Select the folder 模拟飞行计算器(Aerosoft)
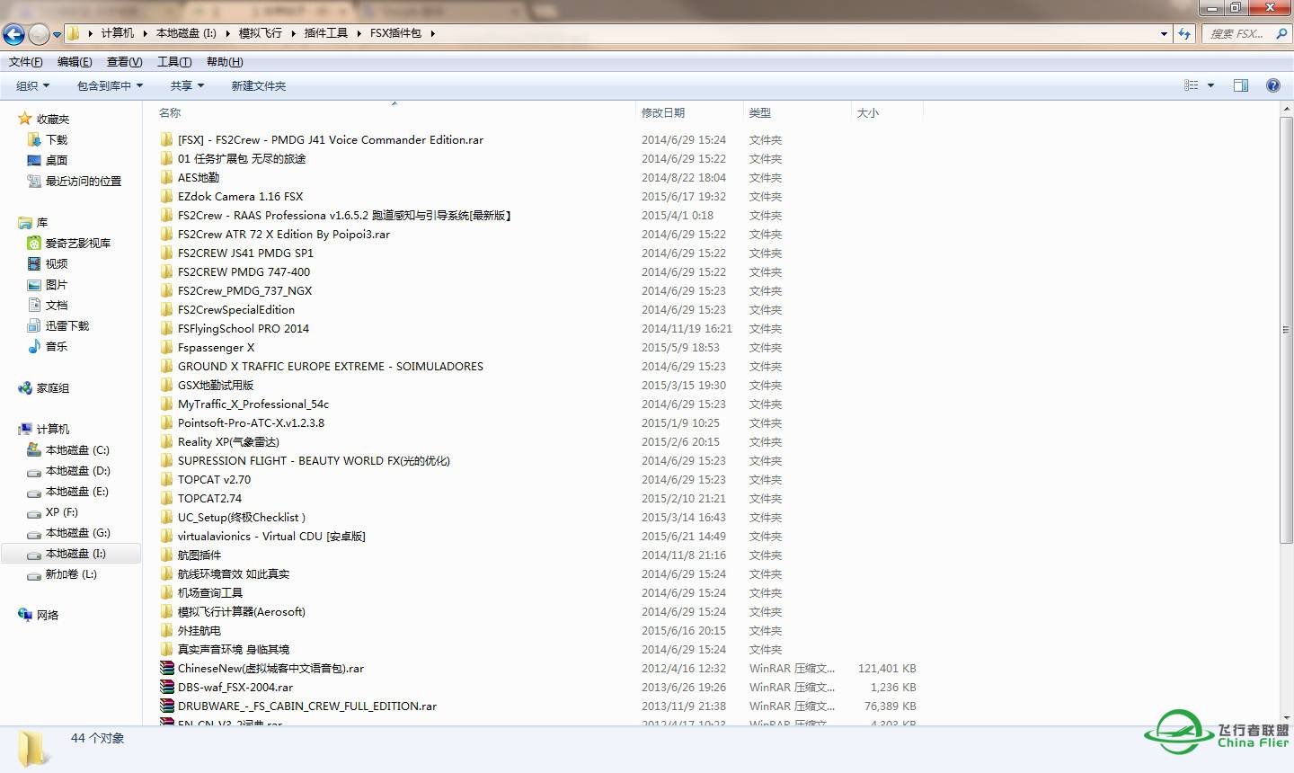The width and height of the screenshot is (1294, 773). pyautogui.click(x=241, y=611)
